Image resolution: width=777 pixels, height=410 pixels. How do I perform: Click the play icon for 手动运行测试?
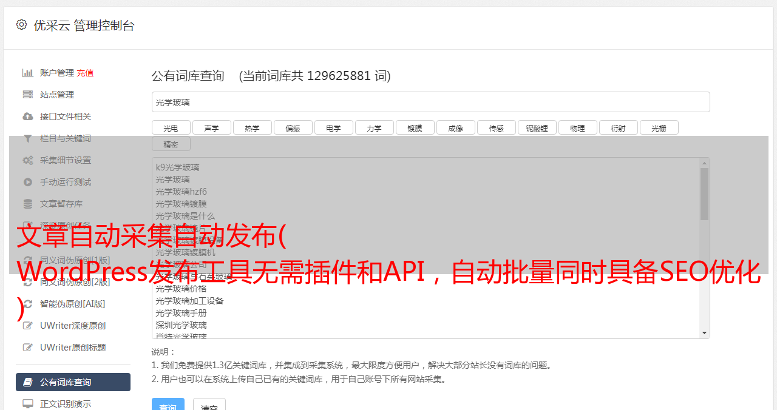tap(28, 182)
